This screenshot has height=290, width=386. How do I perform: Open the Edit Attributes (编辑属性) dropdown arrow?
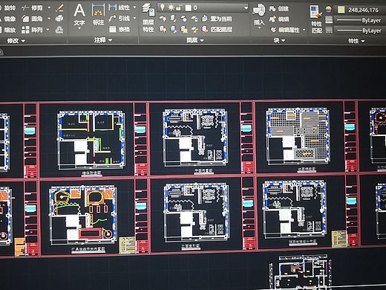pyautogui.click(x=304, y=30)
